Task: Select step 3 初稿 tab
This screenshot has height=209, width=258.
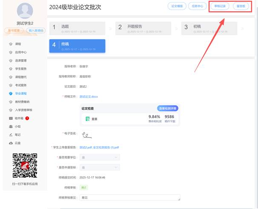Action: pos(209,28)
